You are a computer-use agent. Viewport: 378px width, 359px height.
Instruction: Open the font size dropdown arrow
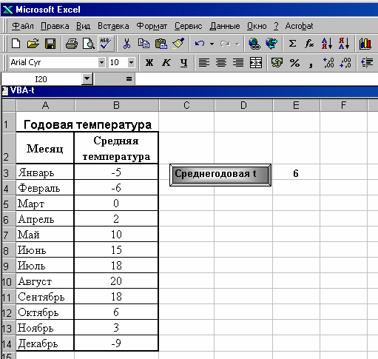(131, 62)
